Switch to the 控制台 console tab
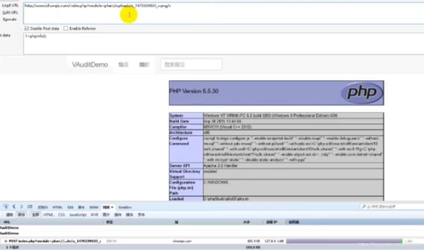This screenshot has height=250, width=424. point(43,207)
